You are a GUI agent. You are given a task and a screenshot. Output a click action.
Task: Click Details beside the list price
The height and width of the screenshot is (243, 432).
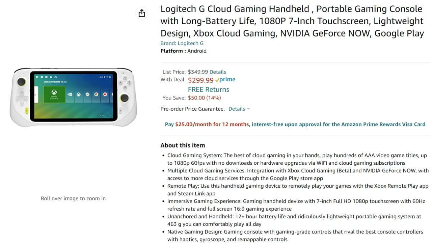click(217, 72)
